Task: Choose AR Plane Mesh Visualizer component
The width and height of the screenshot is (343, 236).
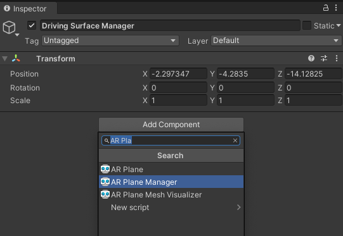Action: coord(171,194)
